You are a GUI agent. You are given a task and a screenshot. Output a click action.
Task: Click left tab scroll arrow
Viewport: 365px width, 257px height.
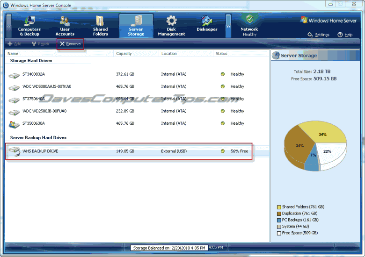click(x=9, y=26)
